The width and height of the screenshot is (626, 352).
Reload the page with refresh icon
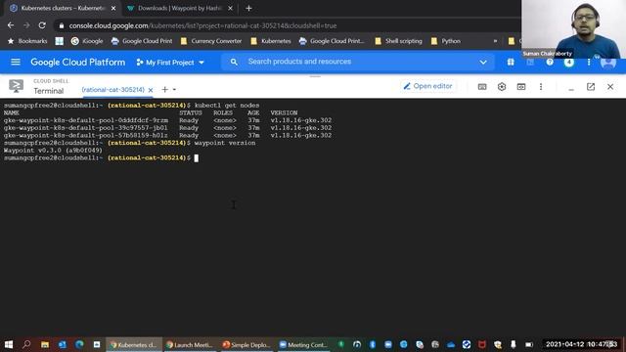point(42,25)
